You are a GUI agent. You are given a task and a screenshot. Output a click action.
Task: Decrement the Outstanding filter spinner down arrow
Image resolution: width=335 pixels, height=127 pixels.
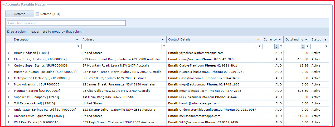point(303,48)
